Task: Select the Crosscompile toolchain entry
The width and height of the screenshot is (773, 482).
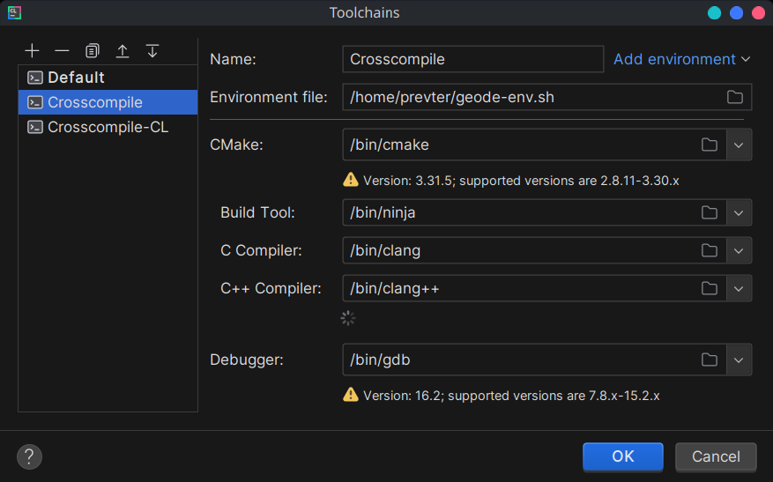Action: point(108,102)
